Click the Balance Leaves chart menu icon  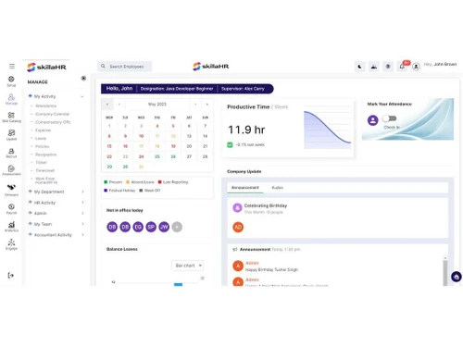[203, 278]
